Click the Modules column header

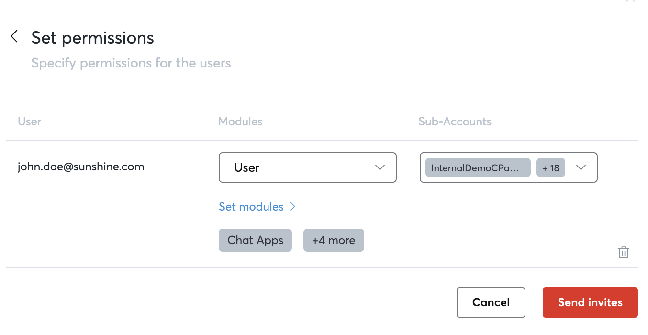click(x=240, y=122)
